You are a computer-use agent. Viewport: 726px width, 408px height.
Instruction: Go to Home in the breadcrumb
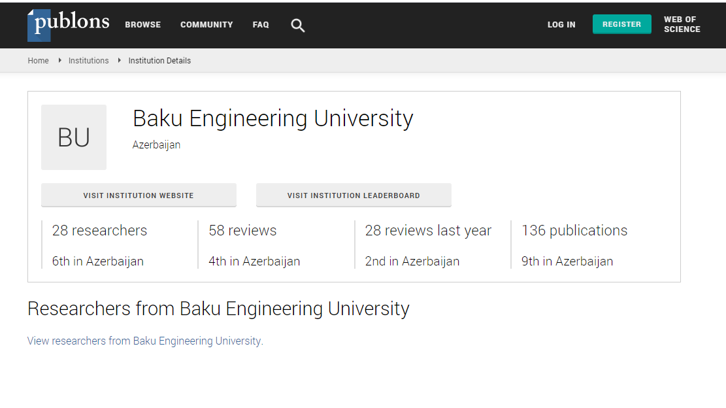38,61
